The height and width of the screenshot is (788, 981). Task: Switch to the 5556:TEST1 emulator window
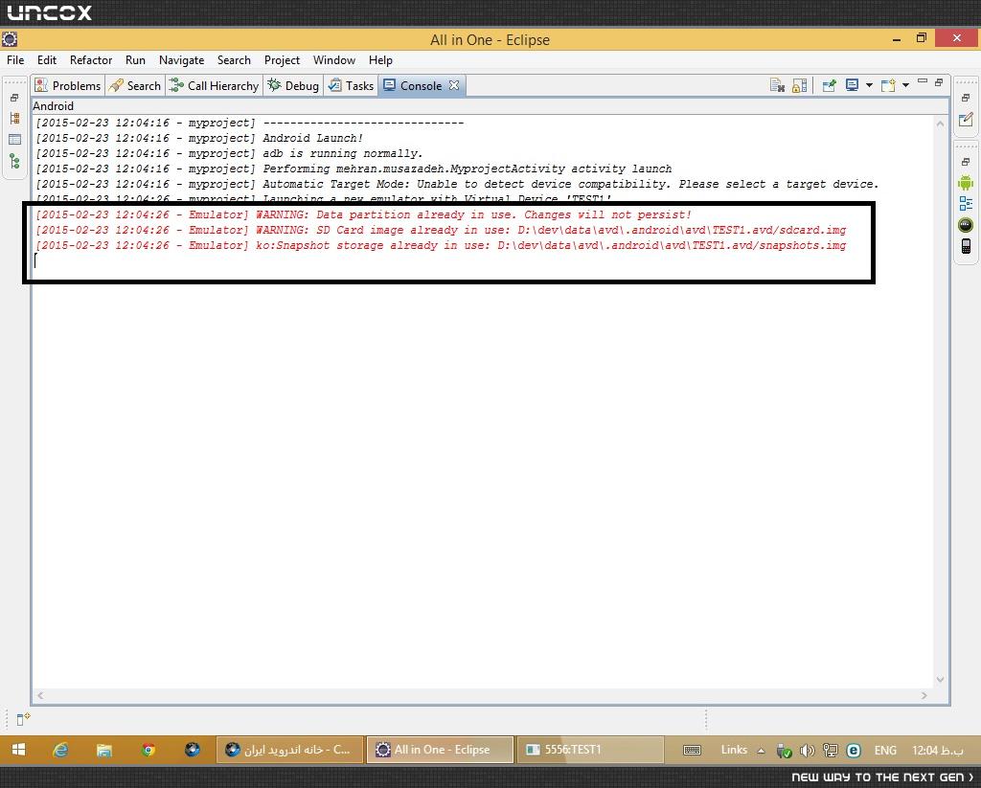pos(590,750)
